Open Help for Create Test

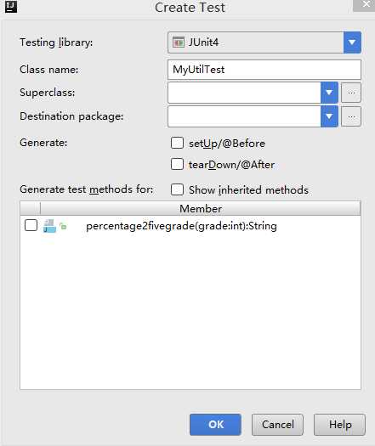pos(339,425)
